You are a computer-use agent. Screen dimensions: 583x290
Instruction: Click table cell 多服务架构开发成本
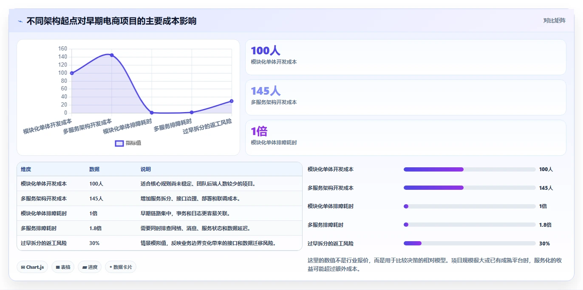pyautogui.click(x=44, y=199)
